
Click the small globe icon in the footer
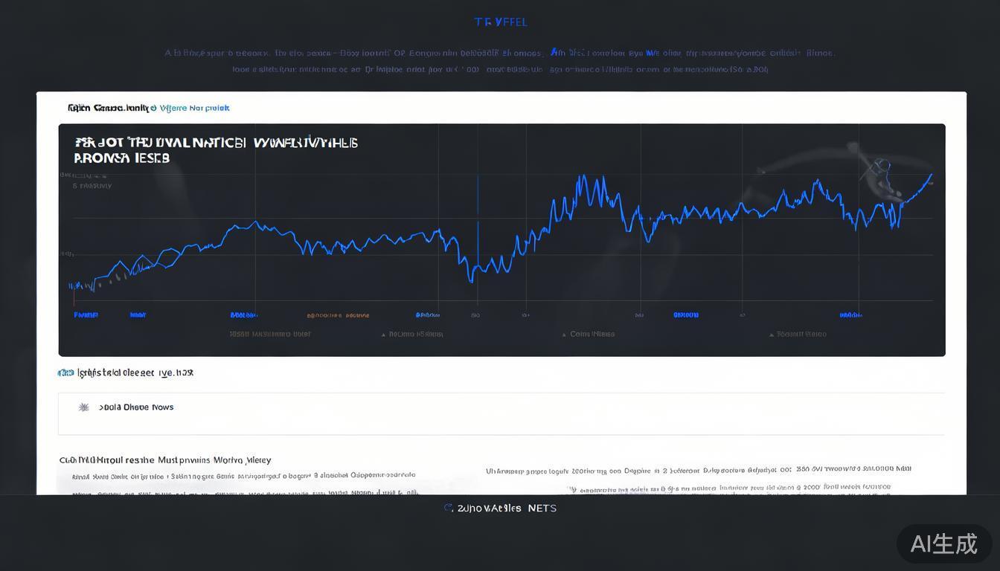point(449,508)
